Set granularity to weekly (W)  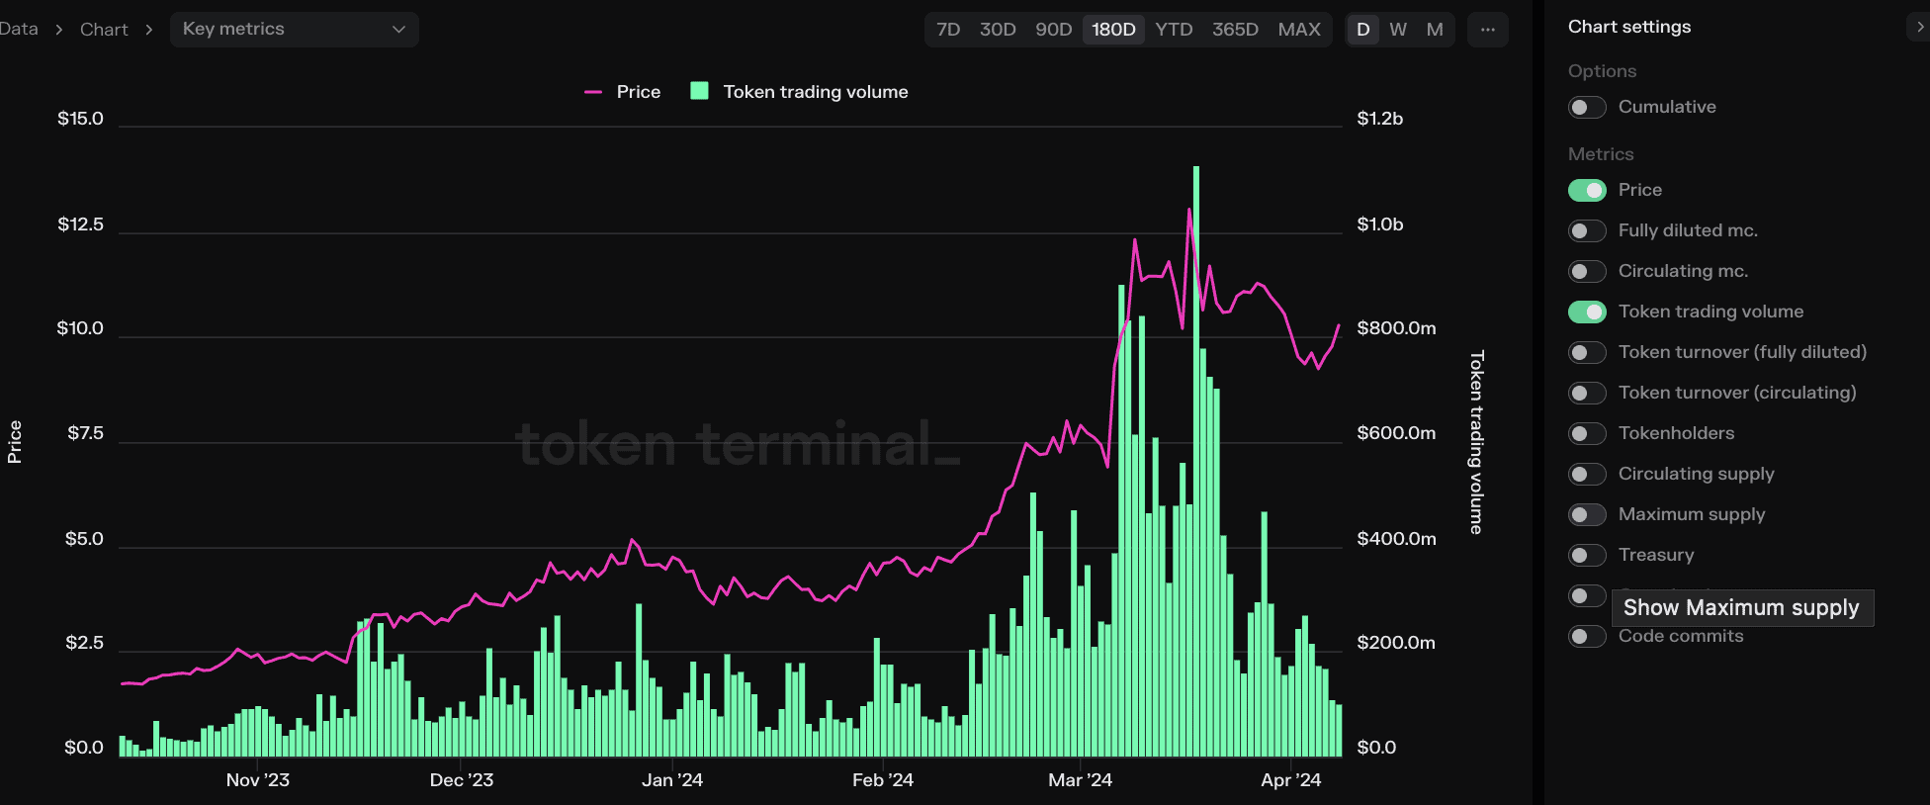(x=1398, y=30)
